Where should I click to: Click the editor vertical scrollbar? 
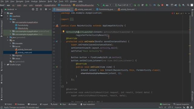coord(190,44)
